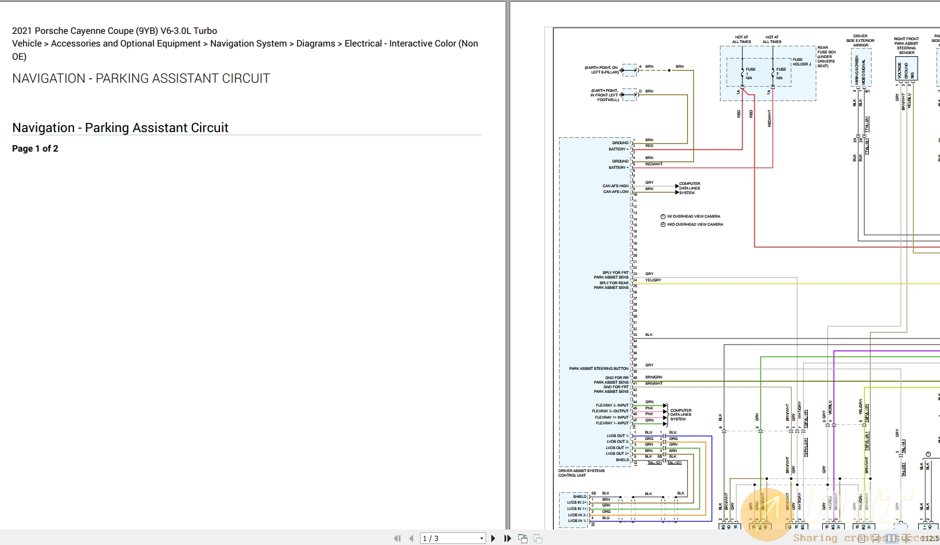Click the 112.5 zoom level value

click(930, 538)
